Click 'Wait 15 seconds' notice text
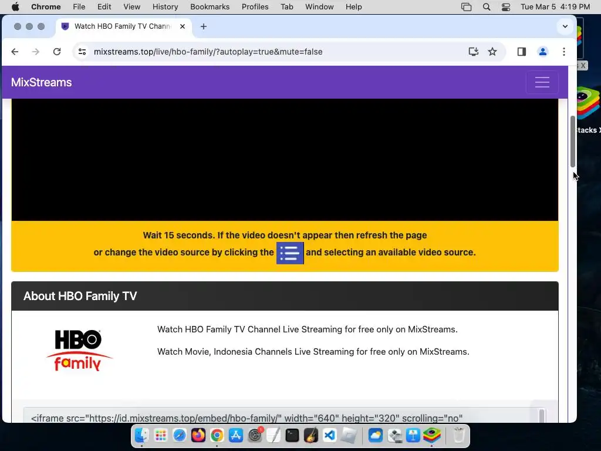The width and height of the screenshot is (601, 451). tap(285, 235)
